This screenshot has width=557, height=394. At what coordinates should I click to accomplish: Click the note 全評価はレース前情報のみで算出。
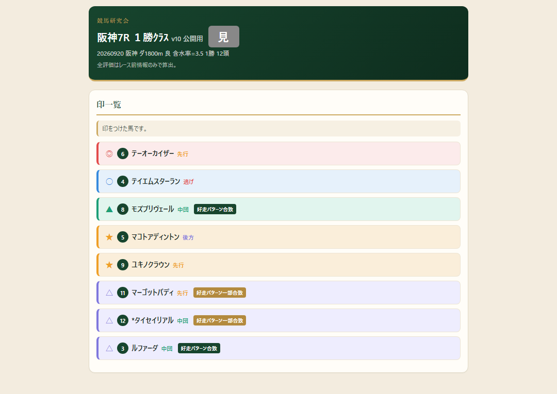137,65
